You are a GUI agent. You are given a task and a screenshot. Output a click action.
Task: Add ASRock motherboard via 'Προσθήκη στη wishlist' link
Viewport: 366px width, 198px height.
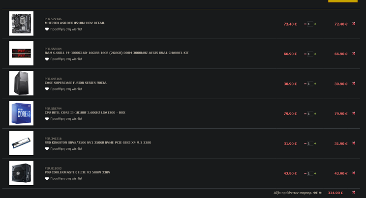click(66, 29)
